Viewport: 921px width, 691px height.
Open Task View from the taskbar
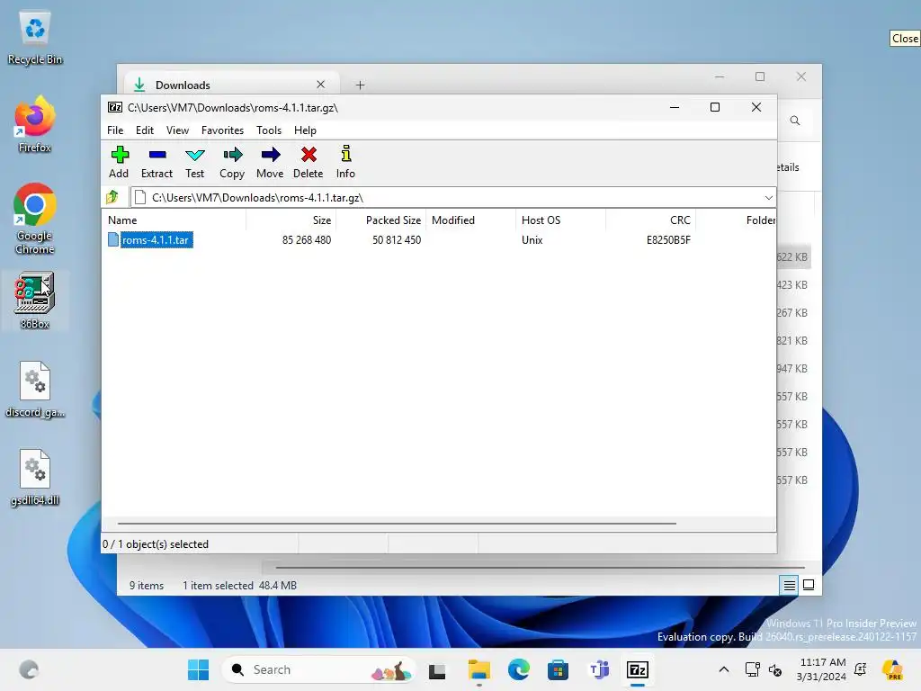pyautogui.click(x=437, y=669)
